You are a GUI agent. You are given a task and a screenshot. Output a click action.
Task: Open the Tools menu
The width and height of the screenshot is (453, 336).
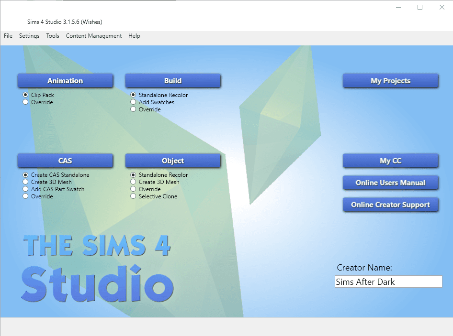53,36
